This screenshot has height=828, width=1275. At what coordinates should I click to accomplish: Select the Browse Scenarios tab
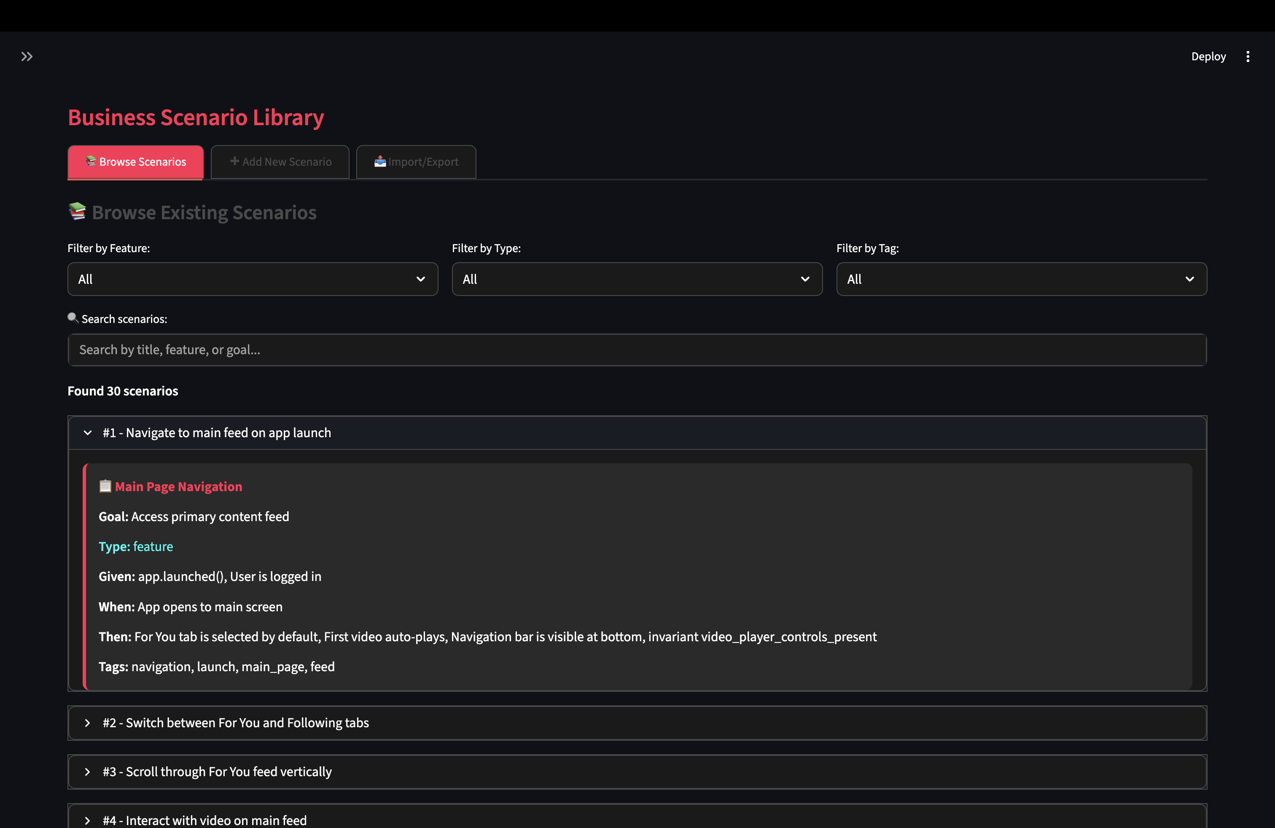point(135,162)
